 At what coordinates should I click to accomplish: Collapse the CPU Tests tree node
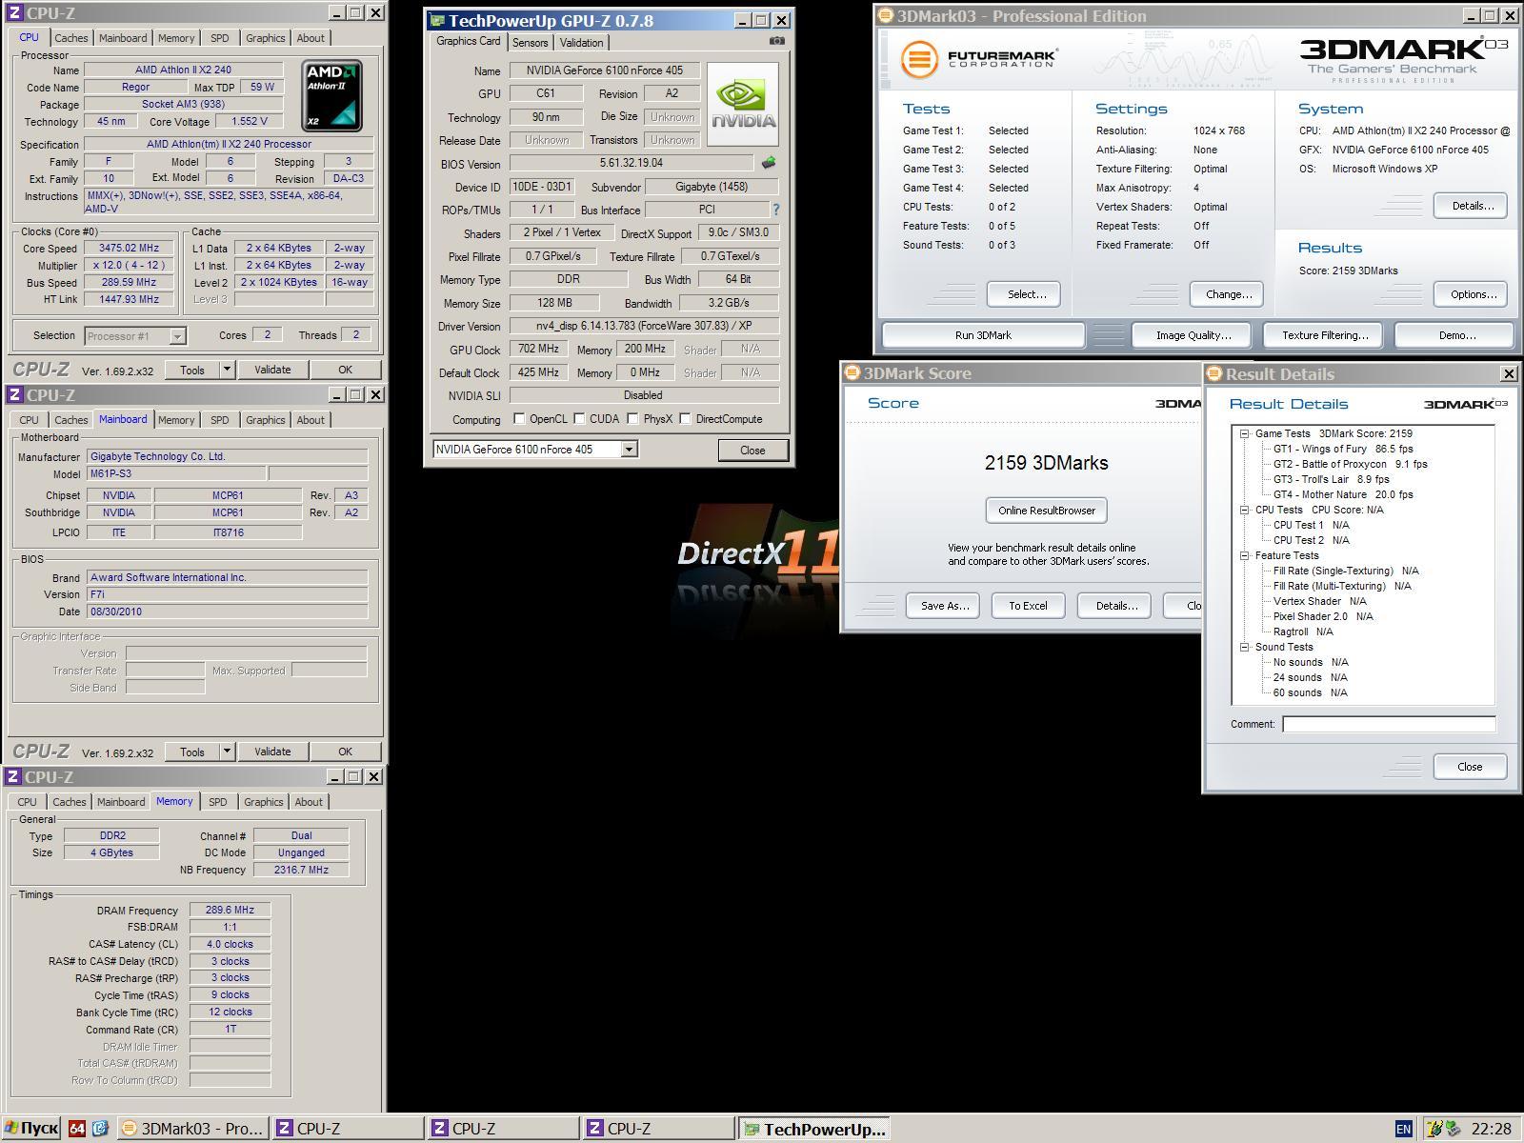(1244, 510)
